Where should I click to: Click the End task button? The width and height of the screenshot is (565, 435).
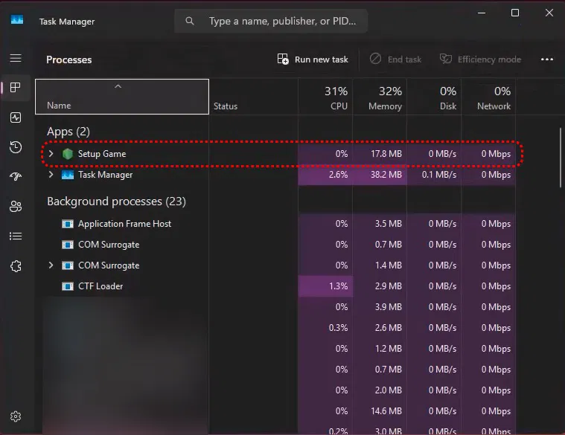(395, 59)
